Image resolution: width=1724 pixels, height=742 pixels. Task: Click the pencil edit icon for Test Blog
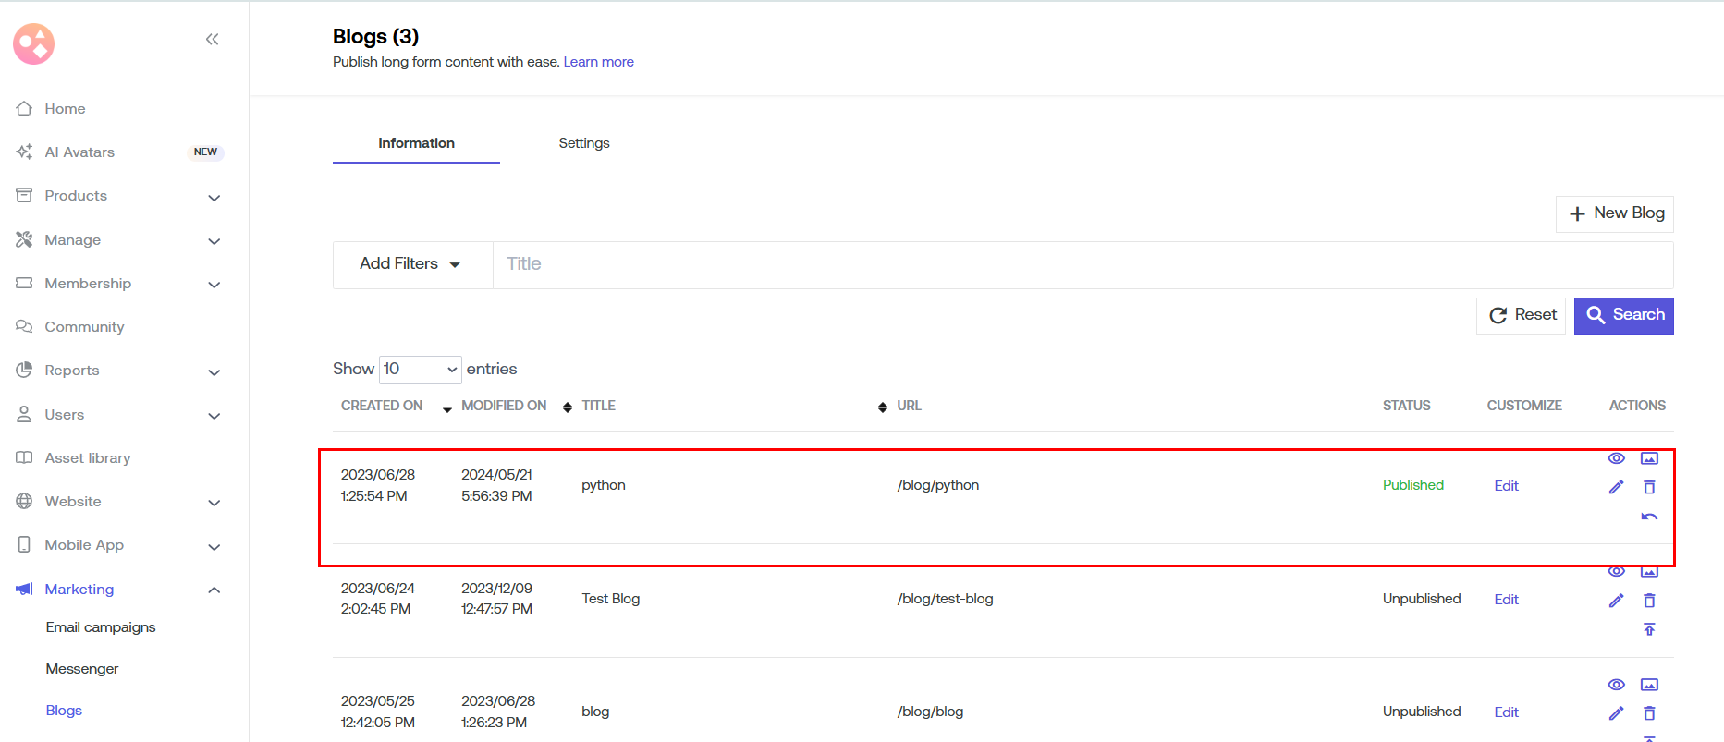tap(1616, 601)
